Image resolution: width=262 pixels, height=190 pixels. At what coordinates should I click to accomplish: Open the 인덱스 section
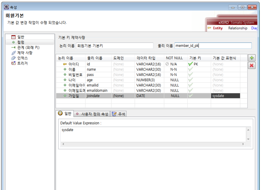[x=23, y=58]
